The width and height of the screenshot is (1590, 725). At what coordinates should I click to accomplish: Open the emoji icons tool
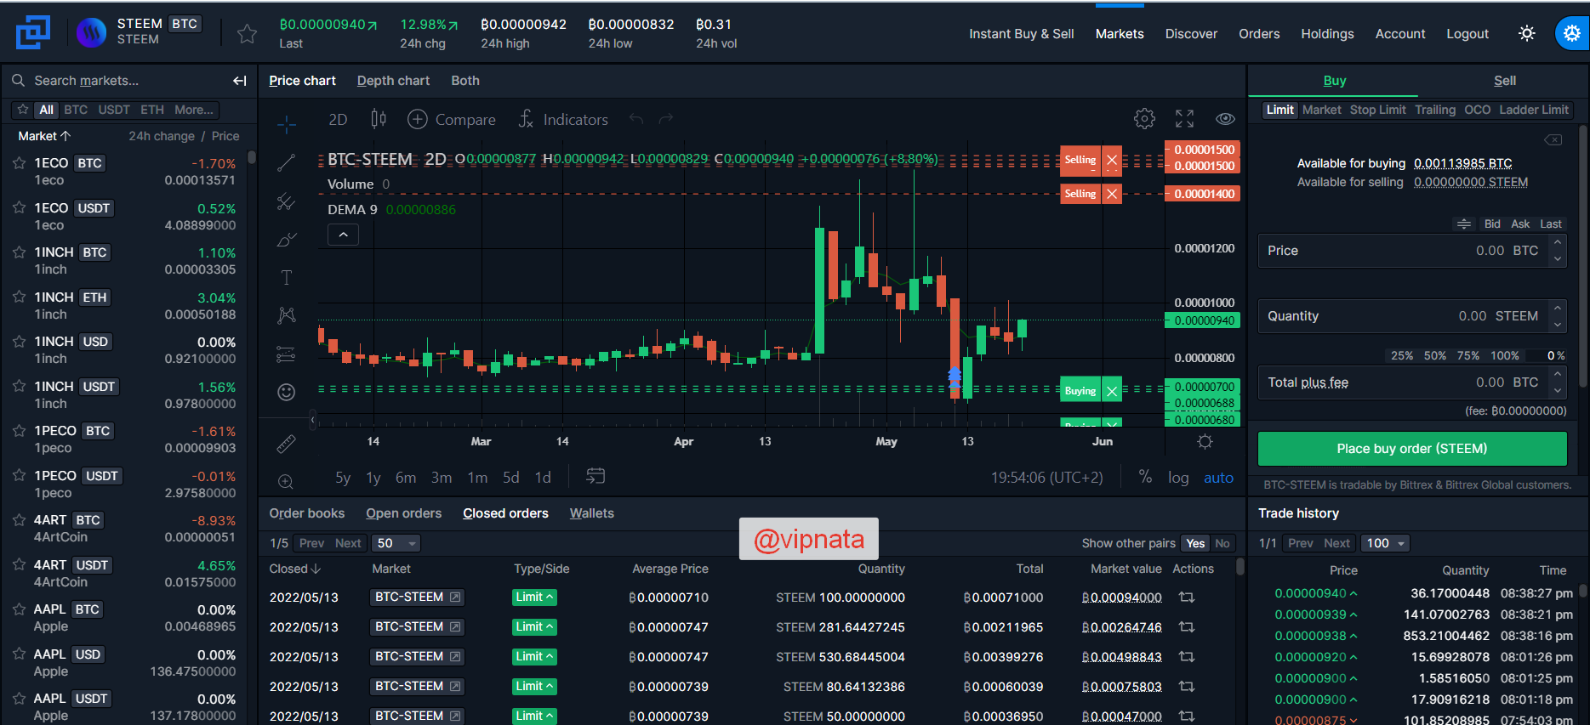287,392
